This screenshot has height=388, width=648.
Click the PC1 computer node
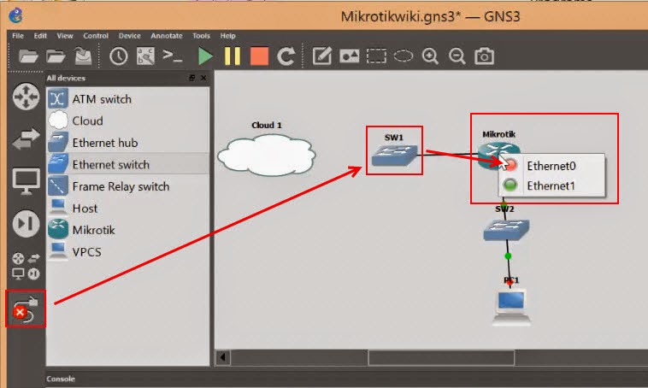coord(511,308)
